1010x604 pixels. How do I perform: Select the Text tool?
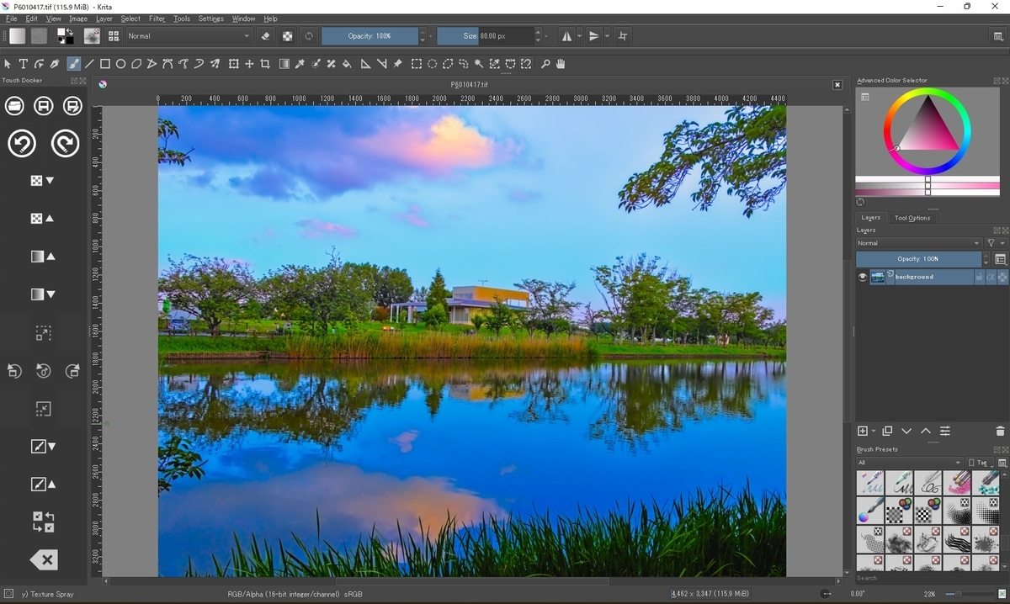click(24, 64)
